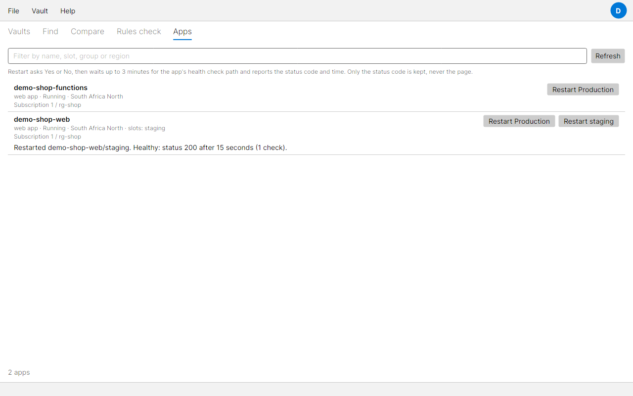
Task: Select the demo-shop-web app name
Action: pyautogui.click(x=42, y=119)
